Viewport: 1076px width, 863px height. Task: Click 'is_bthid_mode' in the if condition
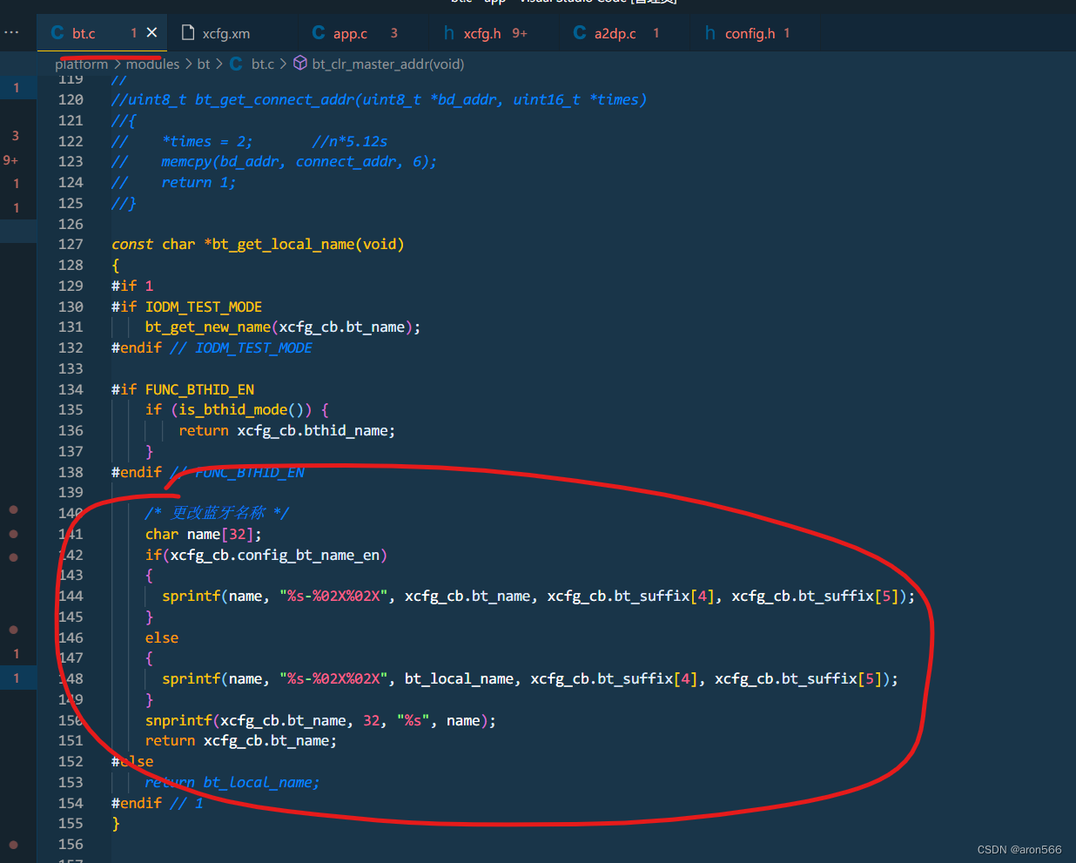coord(233,410)
